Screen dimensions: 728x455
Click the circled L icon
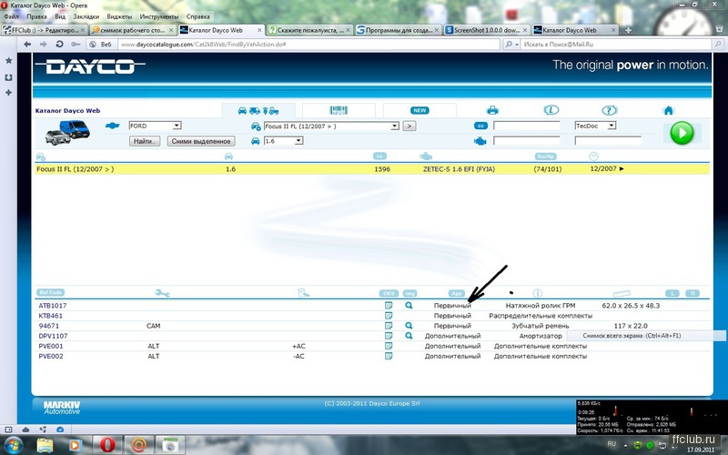pos(551,110)
